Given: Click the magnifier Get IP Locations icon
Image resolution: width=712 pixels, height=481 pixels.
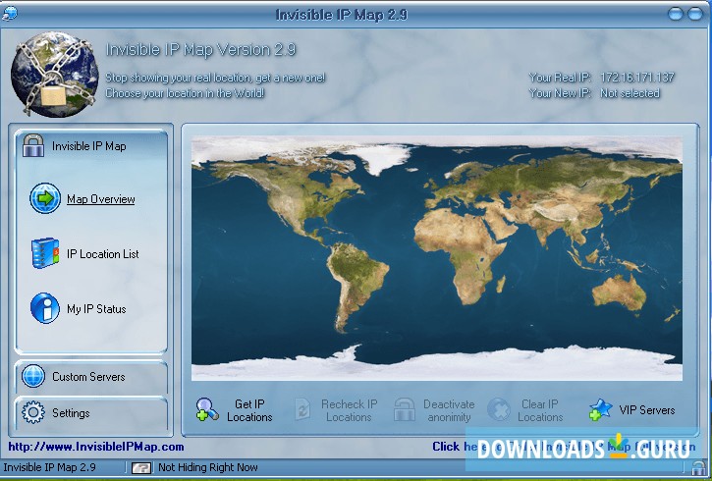Looking at the screenshot, I should tap(207, 409).
